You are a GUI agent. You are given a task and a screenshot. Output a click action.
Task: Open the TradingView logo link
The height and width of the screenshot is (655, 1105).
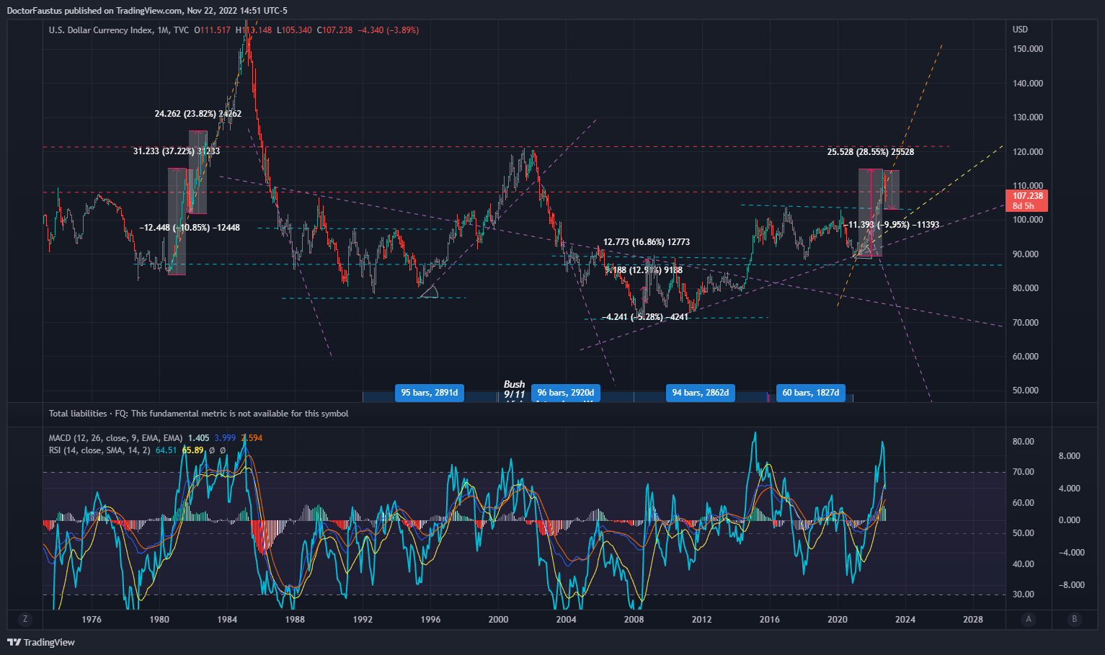pos(41,642)
